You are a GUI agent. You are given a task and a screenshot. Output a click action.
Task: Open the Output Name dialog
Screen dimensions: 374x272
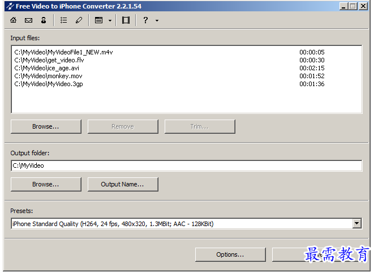tap(123, 184)
